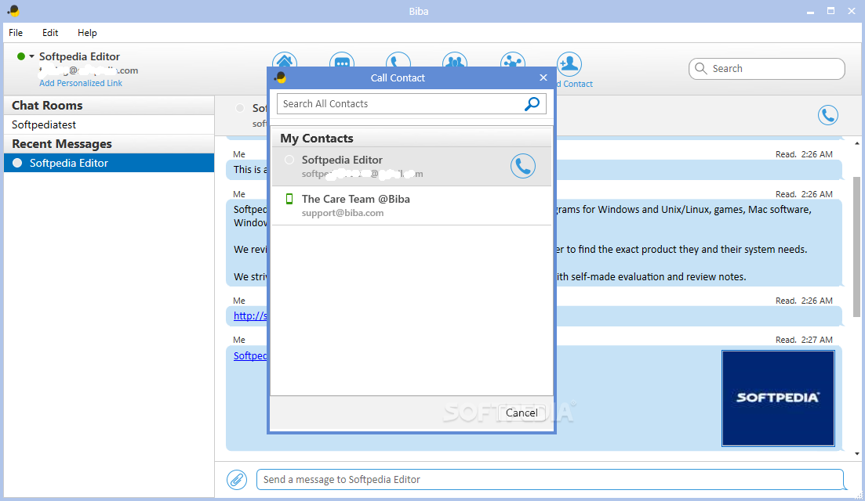
Task: Click the Biba logo in Call Contact title
Action: point(280,77)
